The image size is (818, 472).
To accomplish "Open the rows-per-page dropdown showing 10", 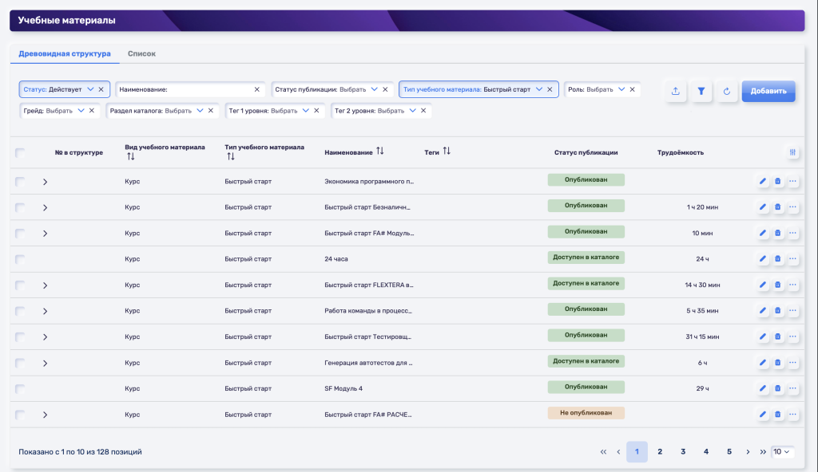I will [x=782, y=452].
